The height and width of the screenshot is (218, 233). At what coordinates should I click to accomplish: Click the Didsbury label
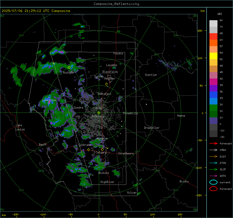click(x=98, y=116)
